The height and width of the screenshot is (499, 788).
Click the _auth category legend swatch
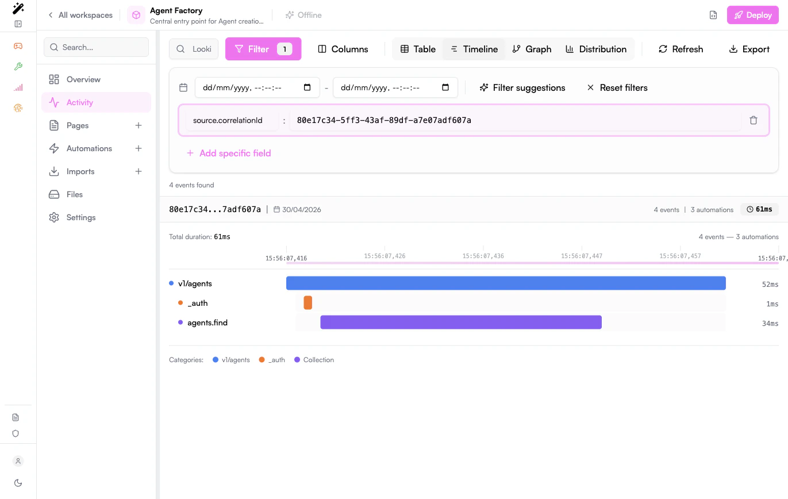(262, 360)
